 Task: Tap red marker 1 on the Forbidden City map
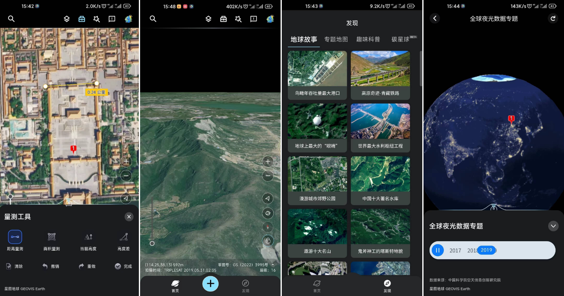73,149
